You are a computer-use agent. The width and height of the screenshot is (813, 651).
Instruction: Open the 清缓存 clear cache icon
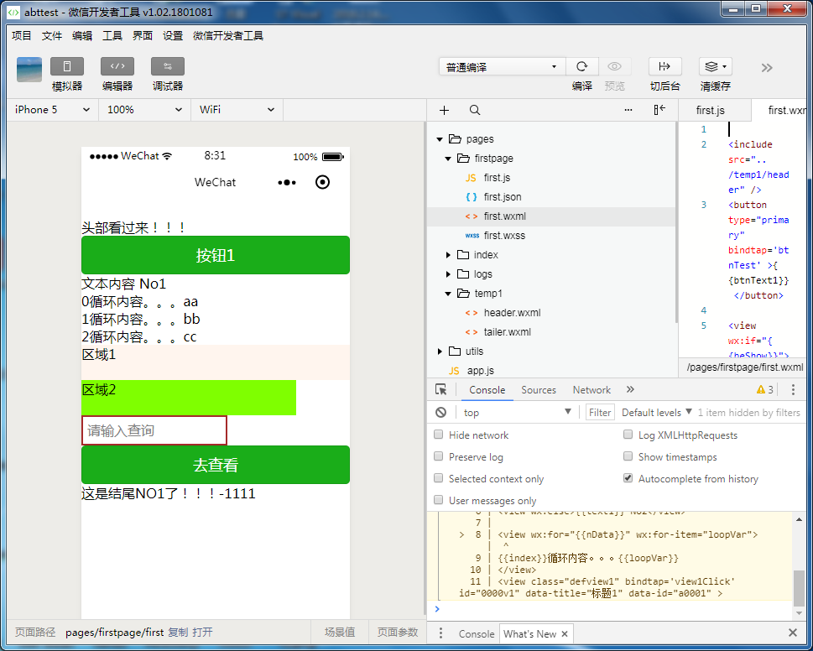tap(715, 67)
